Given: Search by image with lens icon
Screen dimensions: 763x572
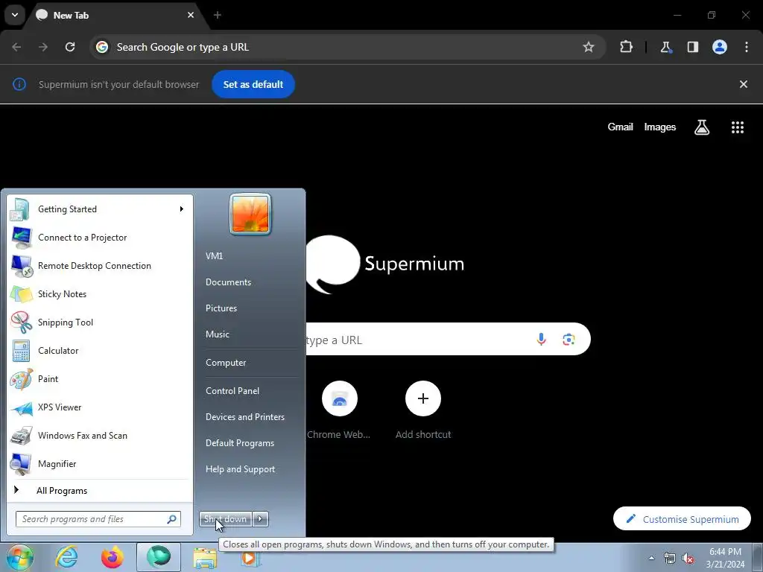Looking at the screenshot, I should 569,339.
